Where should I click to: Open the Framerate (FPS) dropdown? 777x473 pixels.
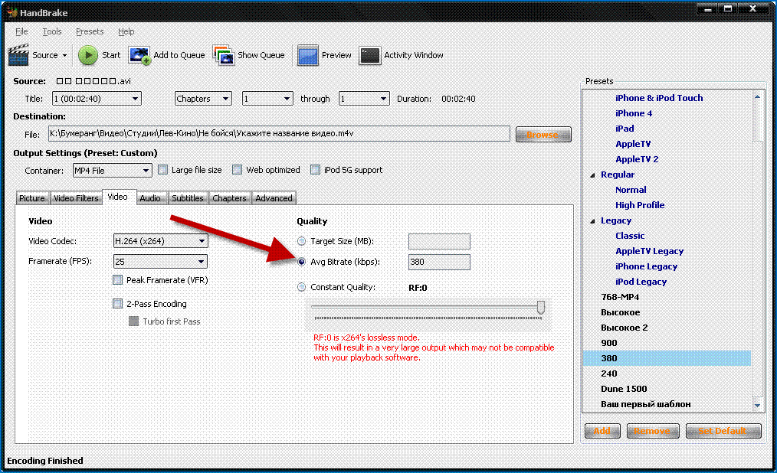tap(161, 261)
